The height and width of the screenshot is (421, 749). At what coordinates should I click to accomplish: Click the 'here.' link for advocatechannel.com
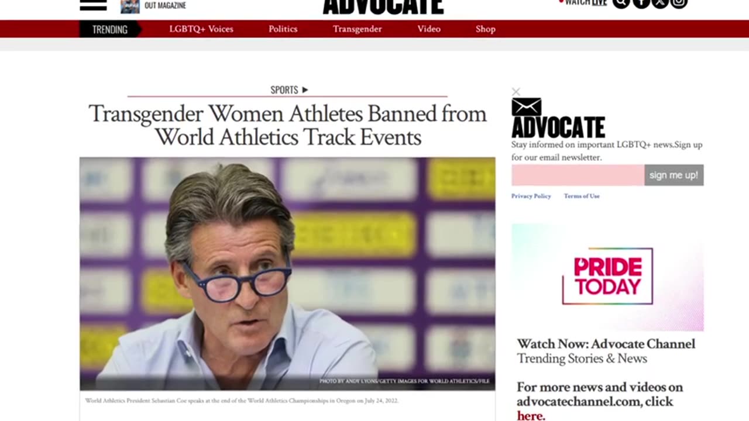tap(531, 416)
